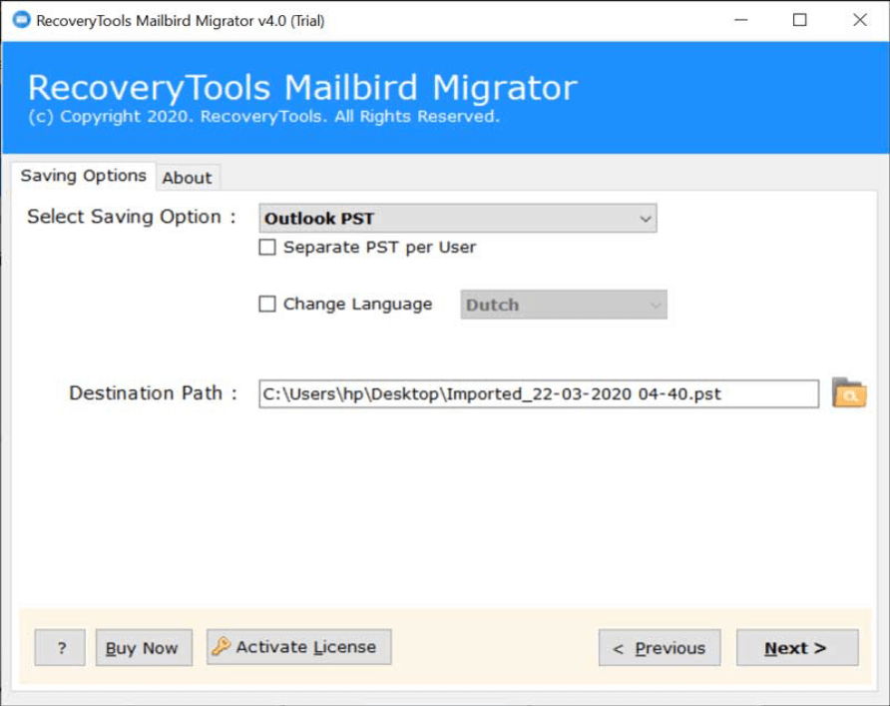Viewport: 890px width, 706px height.
Task: Tick the Change Language checkbox
Action: (267, 305)
